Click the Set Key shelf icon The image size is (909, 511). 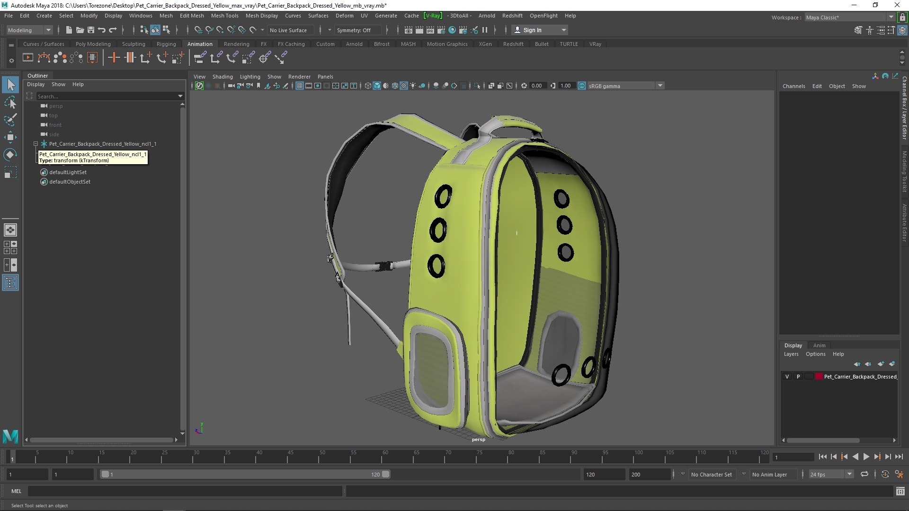tap(114, 58)
